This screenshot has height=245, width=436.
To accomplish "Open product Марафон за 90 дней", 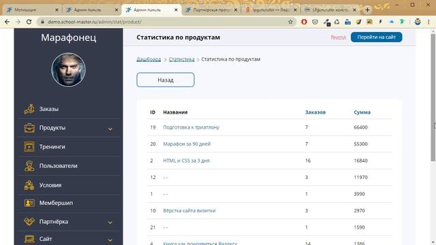I will coord(187,144).
